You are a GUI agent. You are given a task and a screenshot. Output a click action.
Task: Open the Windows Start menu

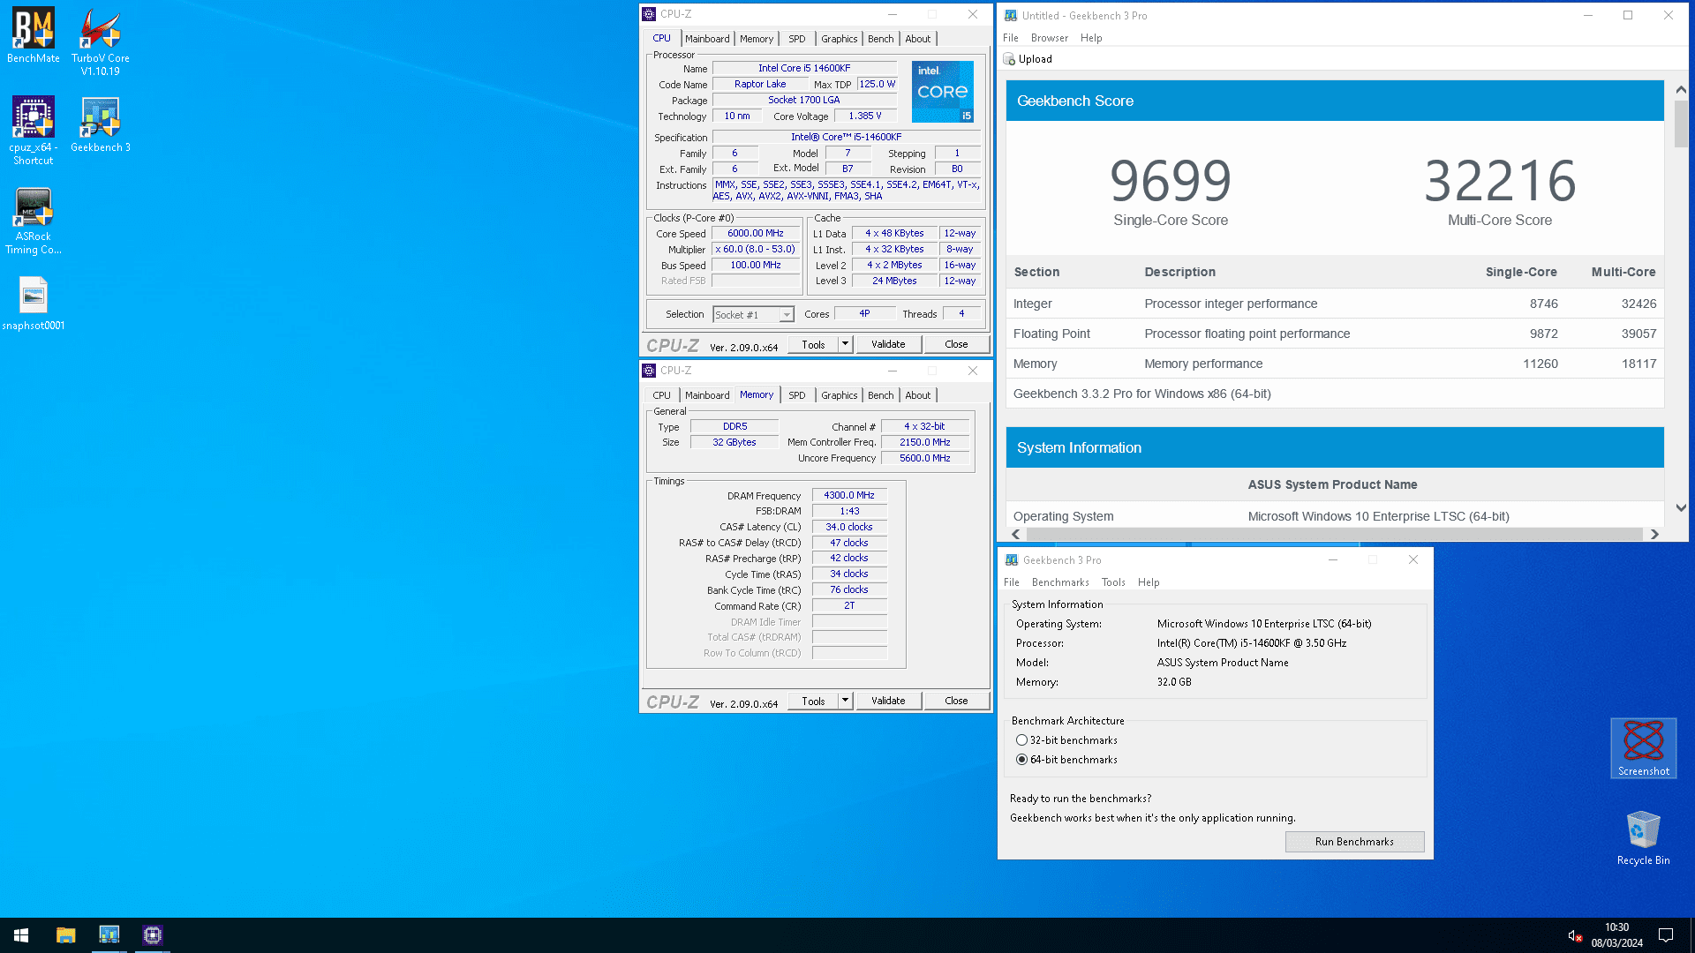21,935
